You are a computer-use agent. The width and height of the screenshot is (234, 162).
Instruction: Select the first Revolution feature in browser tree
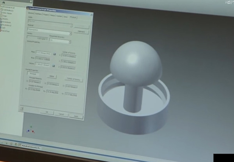click(x=7, y=22)
